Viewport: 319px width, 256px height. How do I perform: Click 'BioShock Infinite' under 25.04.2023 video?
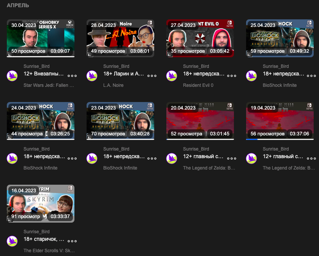click(x=280, y=85)
